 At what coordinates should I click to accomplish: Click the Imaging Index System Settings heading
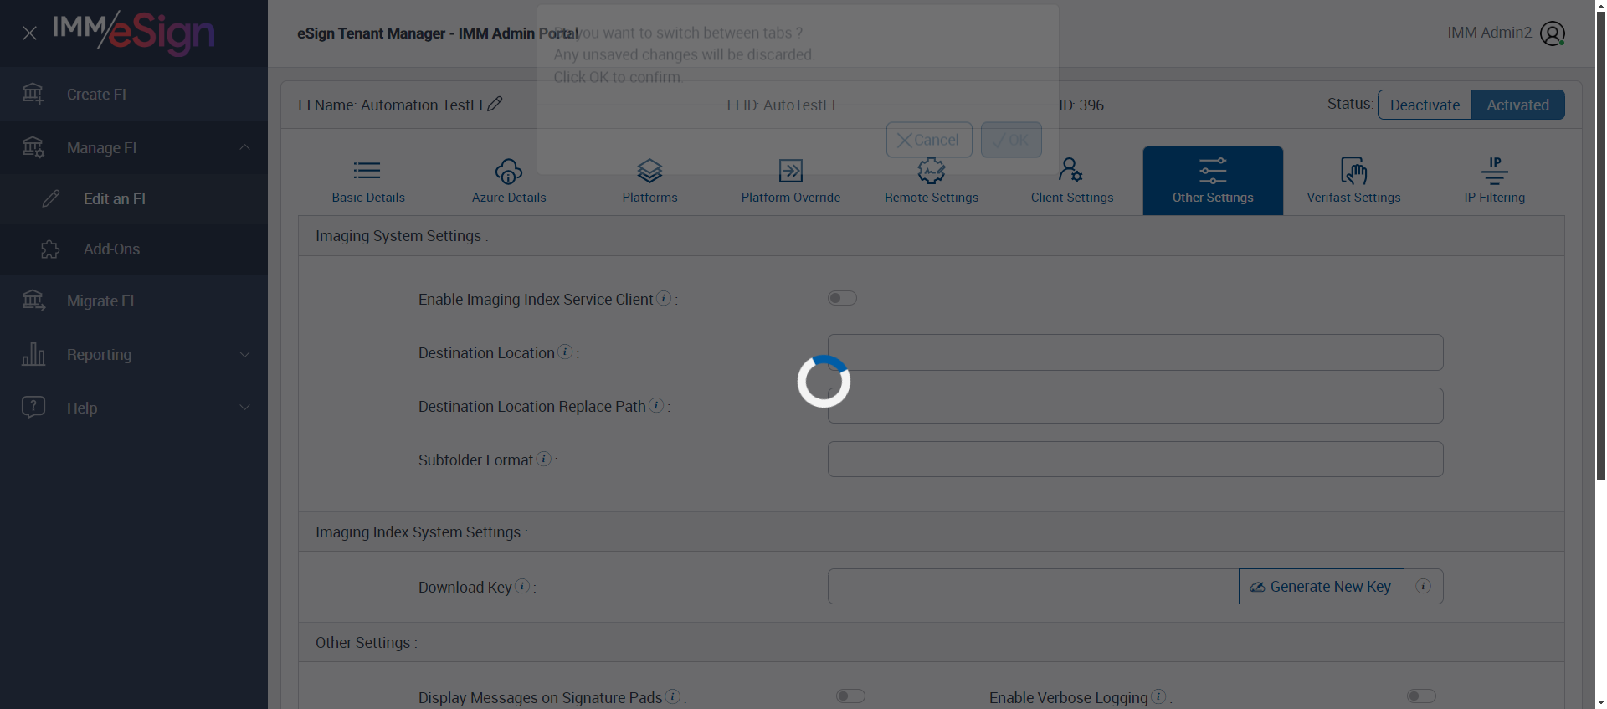coord(421,532)
